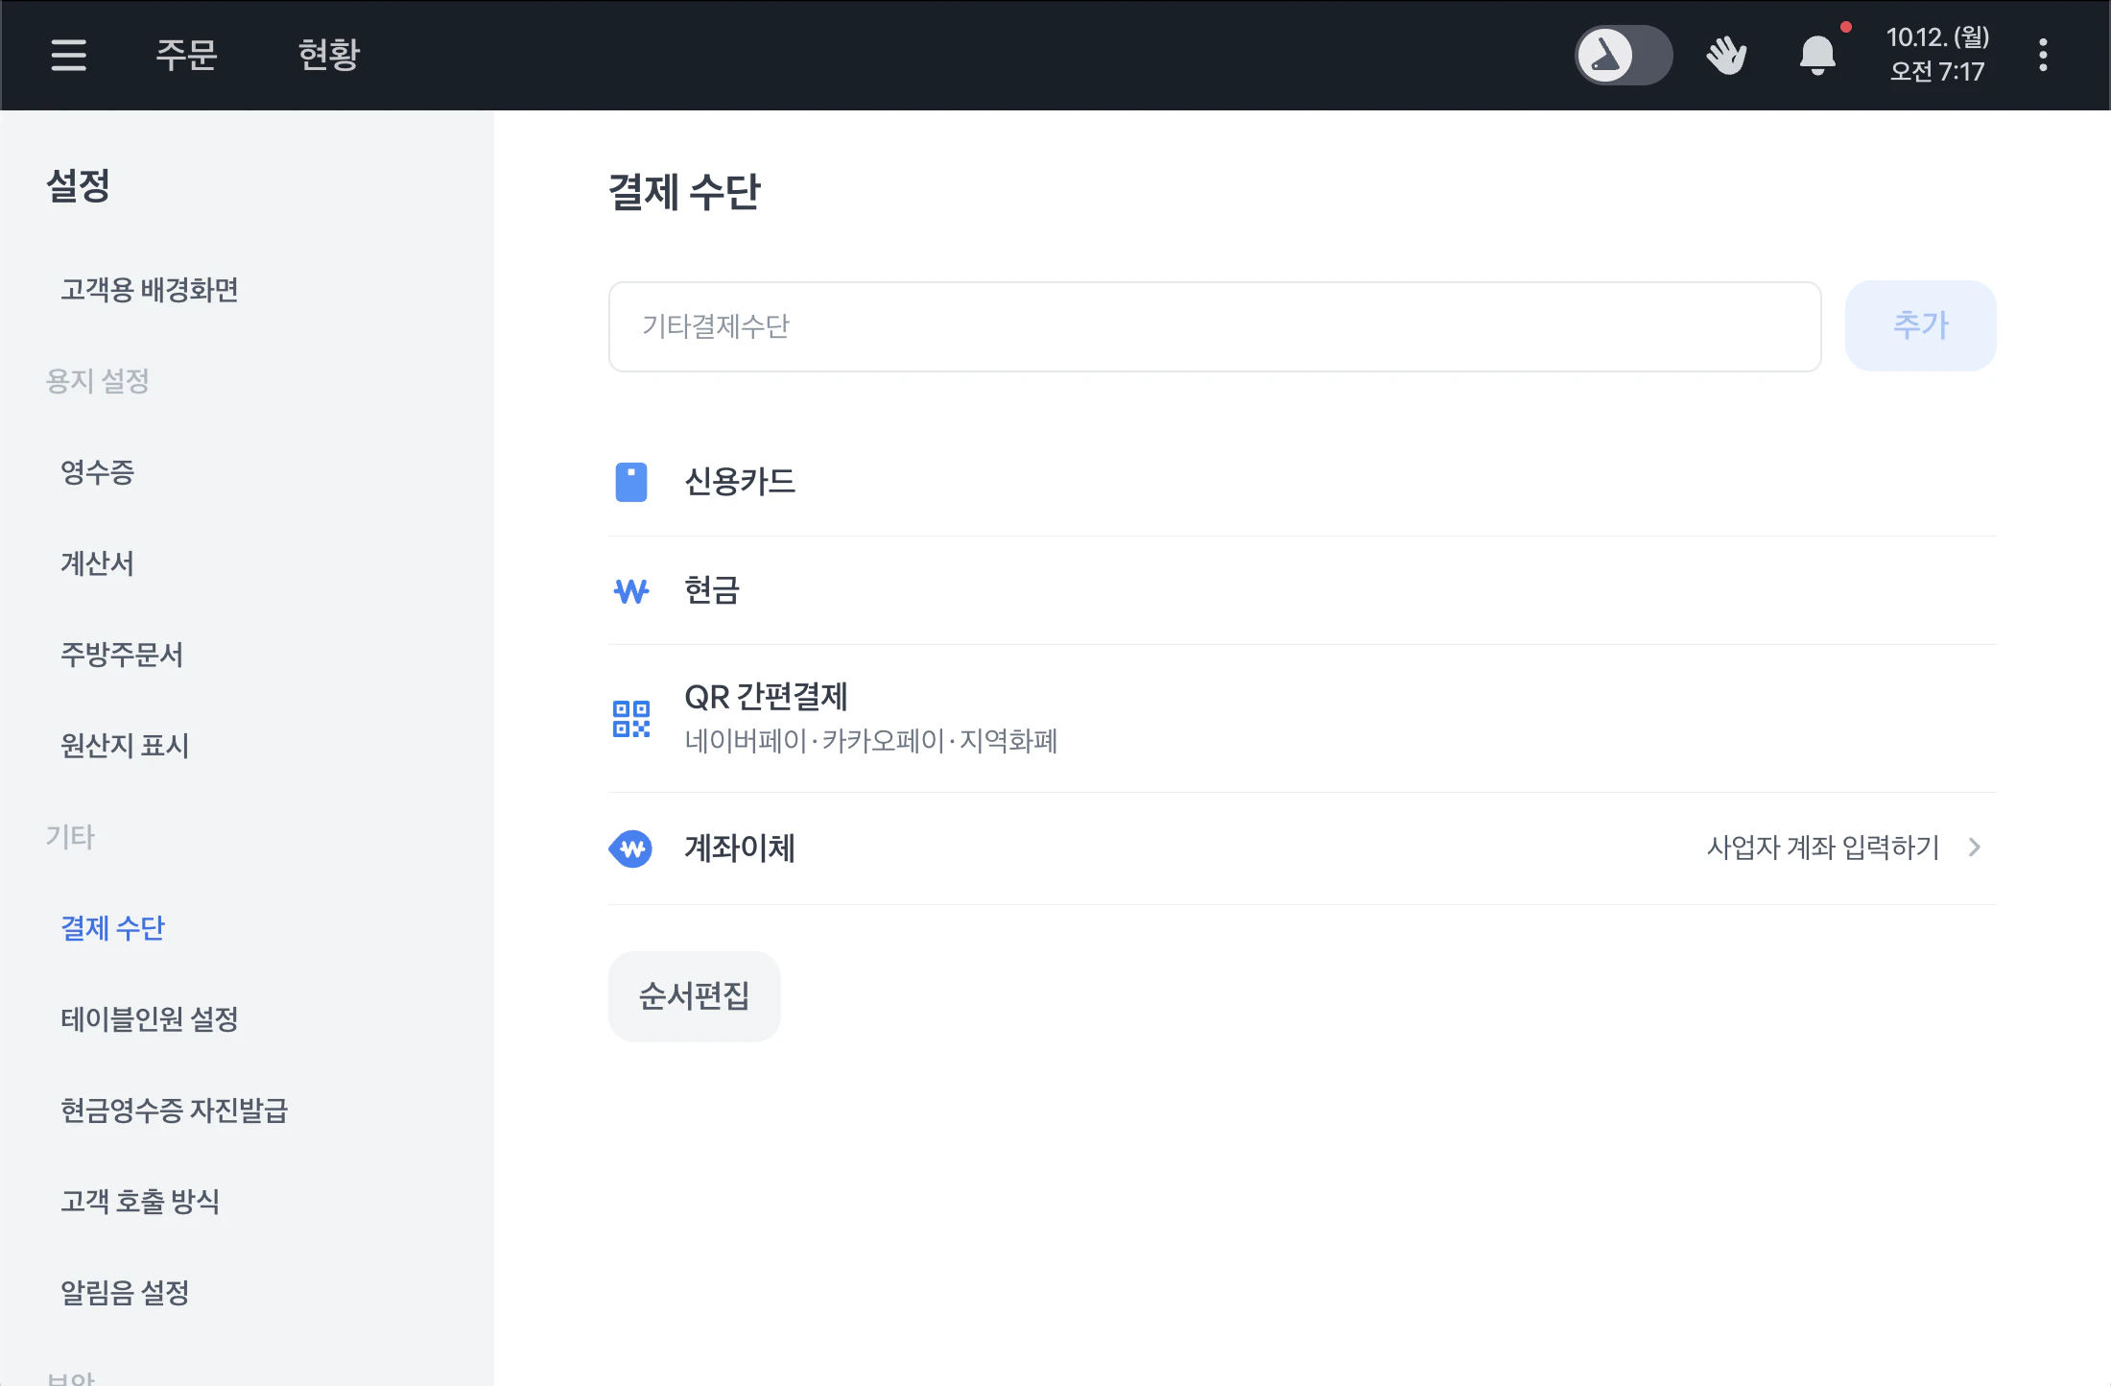Screen dimensions: 2111x1386
Task: Click the 신용카드 label
Action: 740,482
